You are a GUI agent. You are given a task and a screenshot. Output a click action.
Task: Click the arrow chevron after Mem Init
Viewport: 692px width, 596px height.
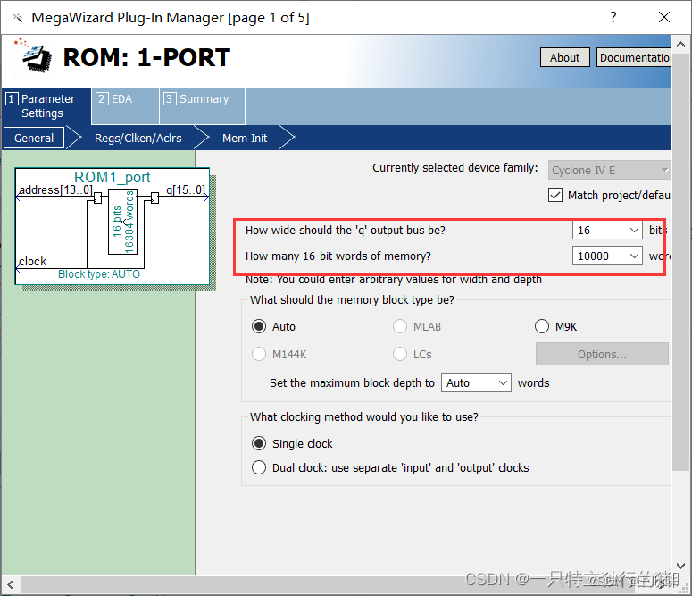pos(287,138)
